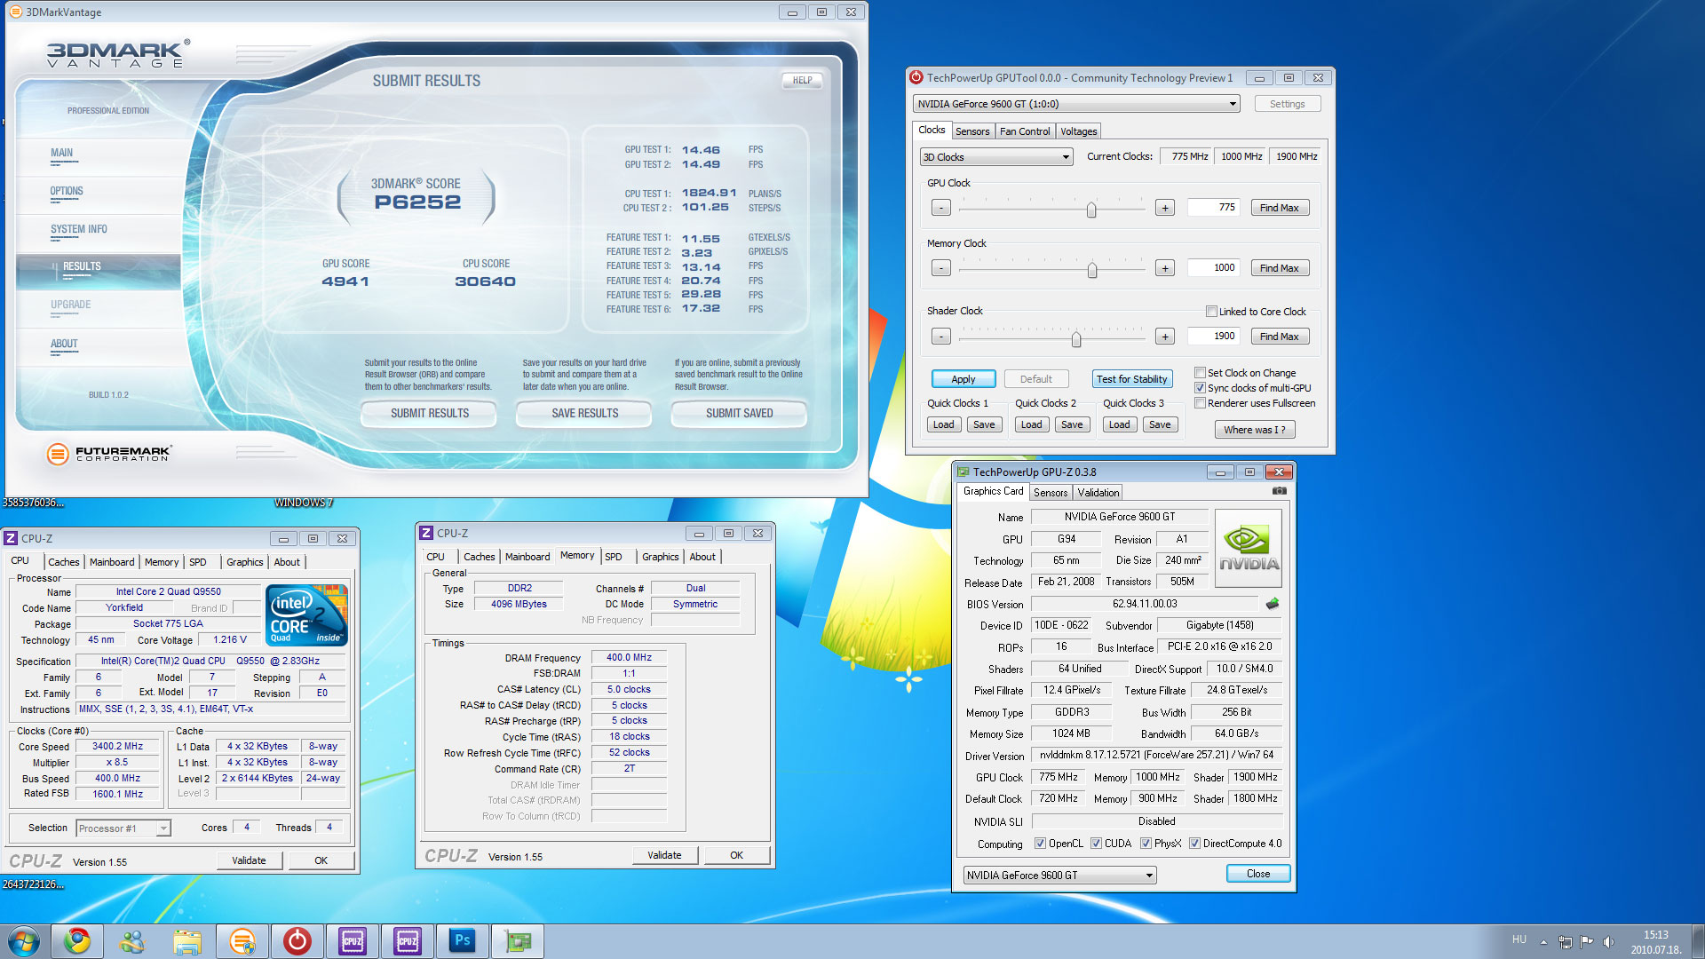Click Memory Clock slider handle
Viewport: 1705px width, 959px height.
[x=1092, y=270]
